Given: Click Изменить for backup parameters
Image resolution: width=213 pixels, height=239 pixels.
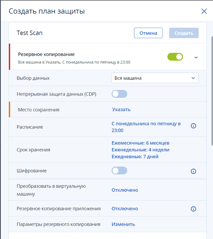Looking at the screenshot, I should (x=123, y=225).
